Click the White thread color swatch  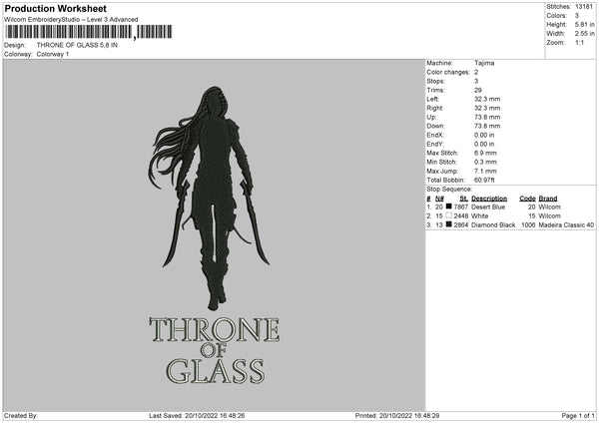click(449, 215)
